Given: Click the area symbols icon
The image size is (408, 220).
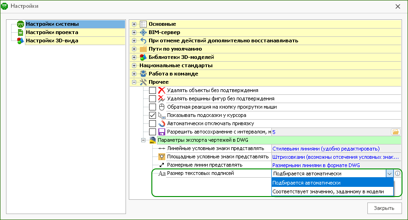Looking at the screenshot, I should 162,156.
